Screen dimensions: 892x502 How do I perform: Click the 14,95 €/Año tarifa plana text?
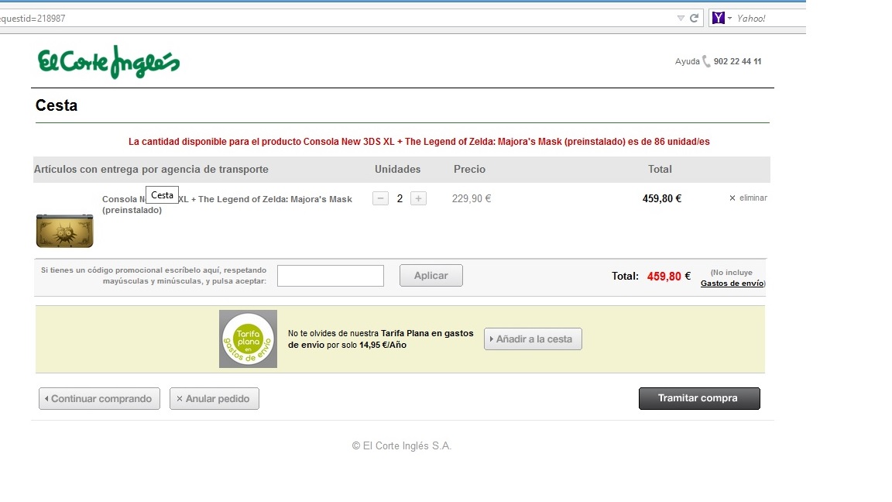pyautogui.click(x=383, y=345)
